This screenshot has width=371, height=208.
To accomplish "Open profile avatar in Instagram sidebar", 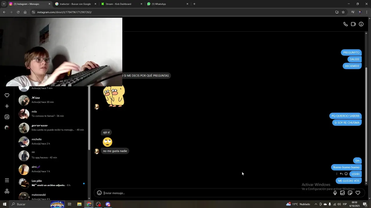I will (7, 128).
